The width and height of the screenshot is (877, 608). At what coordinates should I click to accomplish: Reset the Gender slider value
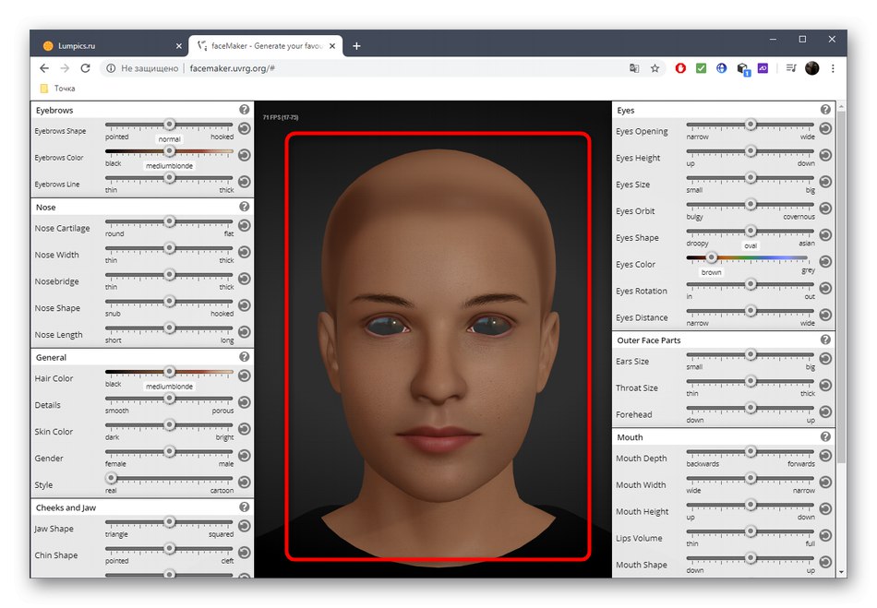(x=244, y=455)
